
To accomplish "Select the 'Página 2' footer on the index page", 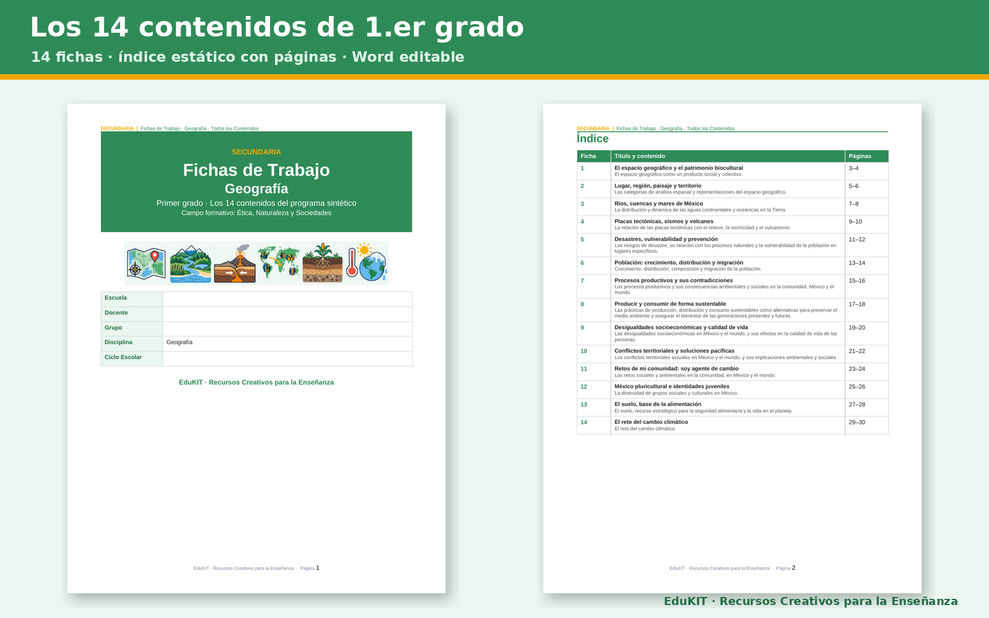I will click(786, 568).
